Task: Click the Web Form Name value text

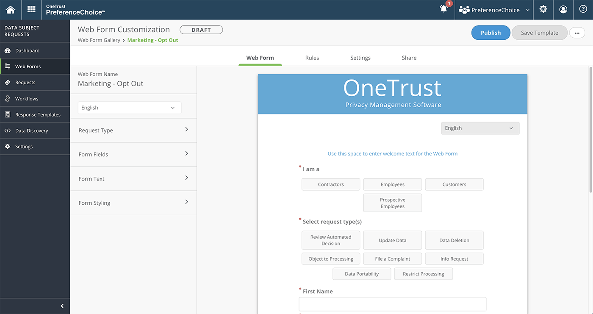Action: coord(111,83)
